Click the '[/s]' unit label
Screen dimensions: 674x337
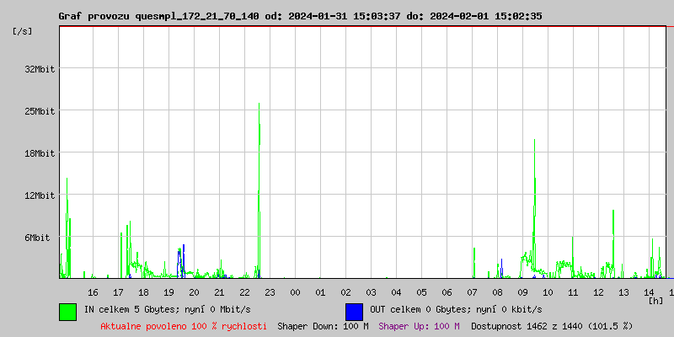(x=23, y=31)
